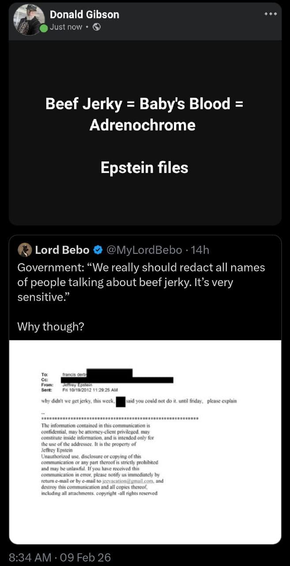Click the globe public-visibility icon
The width and height of the screenshot is (290, 566).
(x=98, y=27)
